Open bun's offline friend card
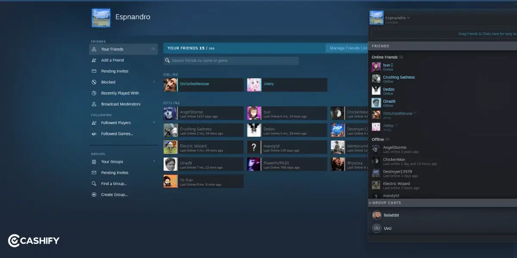Screen dimensions: 517x258 [287, 114]
